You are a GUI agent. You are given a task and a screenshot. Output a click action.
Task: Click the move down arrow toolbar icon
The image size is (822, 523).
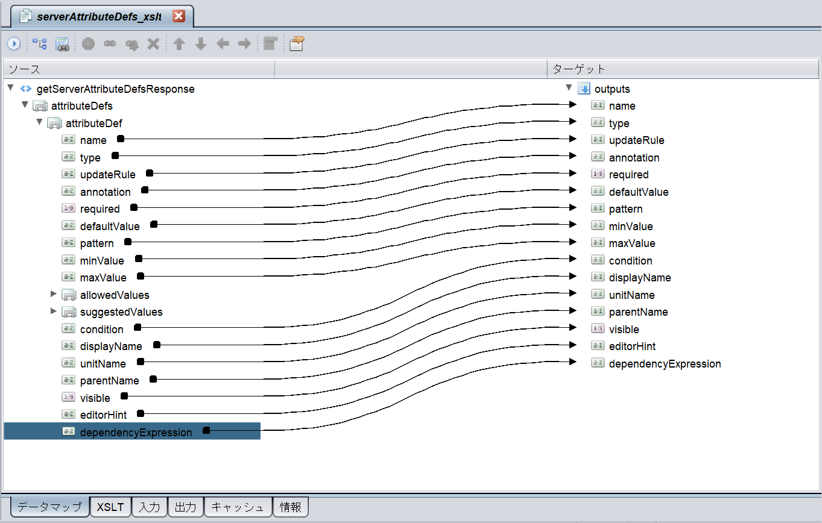pos(201,43)
